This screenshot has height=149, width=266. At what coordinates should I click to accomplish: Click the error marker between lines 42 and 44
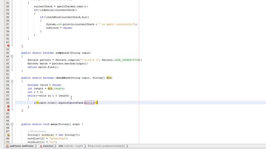[x=8, y=46]
